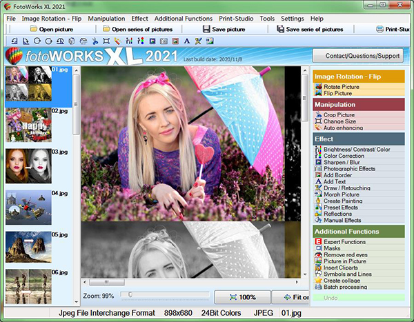This screenshot has width=414, height=322.
Task: Click the zoom slider handle
Action: [130, 294]
